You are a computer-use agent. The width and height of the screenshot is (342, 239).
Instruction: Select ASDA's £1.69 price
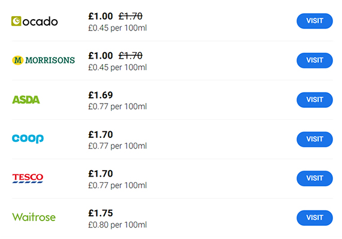101,95
